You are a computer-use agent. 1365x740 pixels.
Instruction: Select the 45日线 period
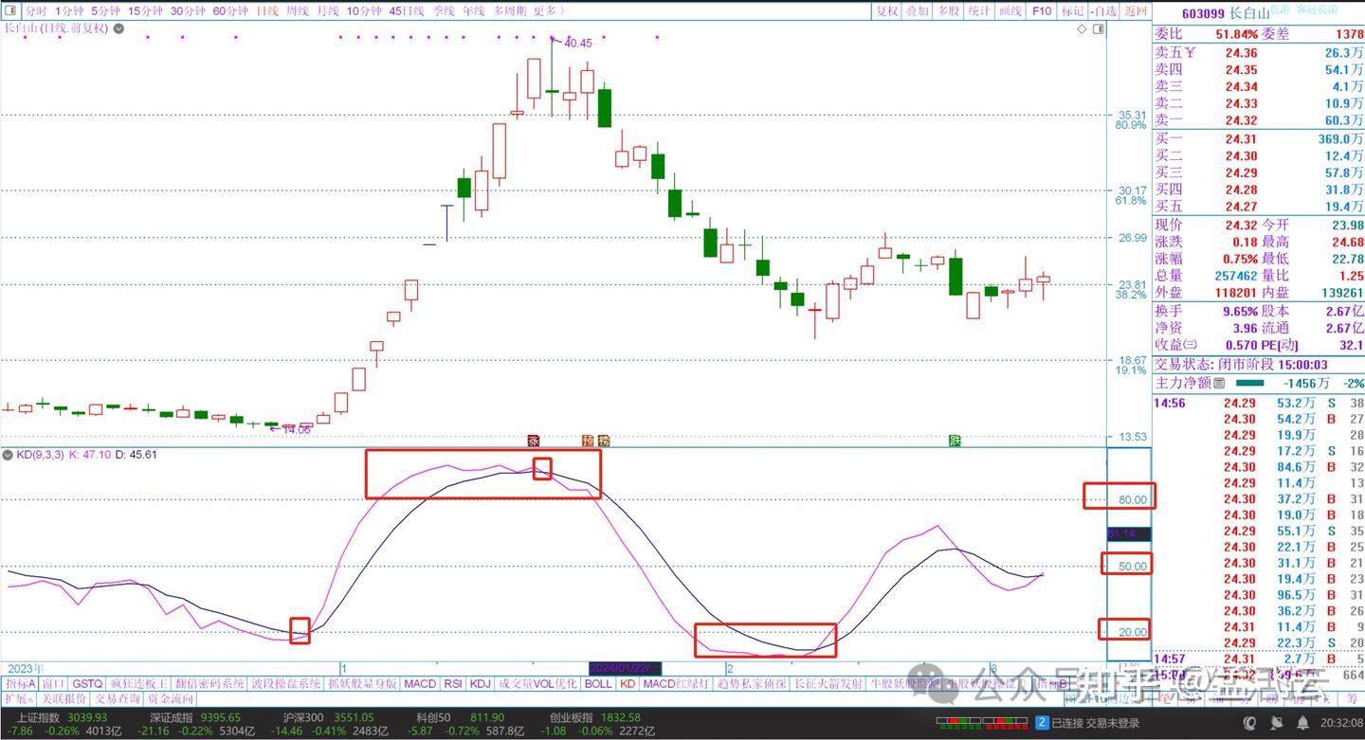407,11
